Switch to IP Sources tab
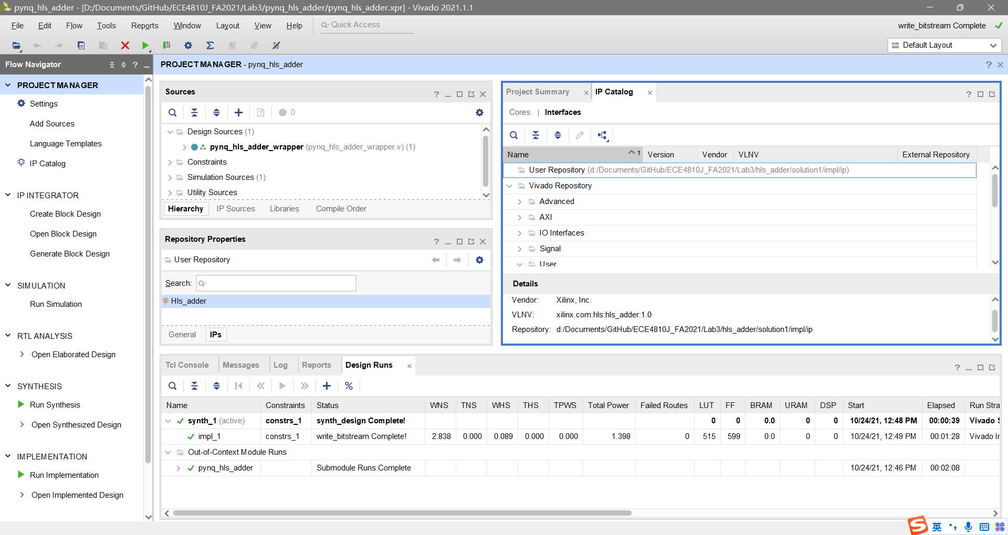This screenshot has width=1008, height=535. click(x=236, y=209)
